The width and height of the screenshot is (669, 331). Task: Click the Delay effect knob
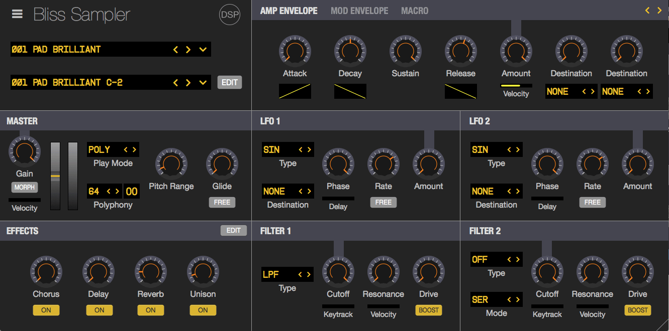tap(99, 271)
